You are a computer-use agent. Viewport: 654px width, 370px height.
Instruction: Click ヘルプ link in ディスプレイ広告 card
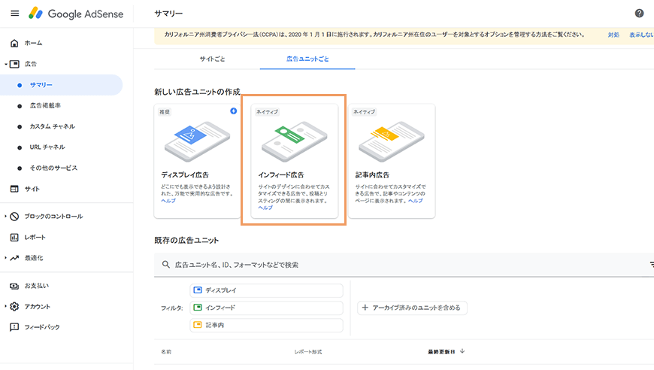pos(167,202)
